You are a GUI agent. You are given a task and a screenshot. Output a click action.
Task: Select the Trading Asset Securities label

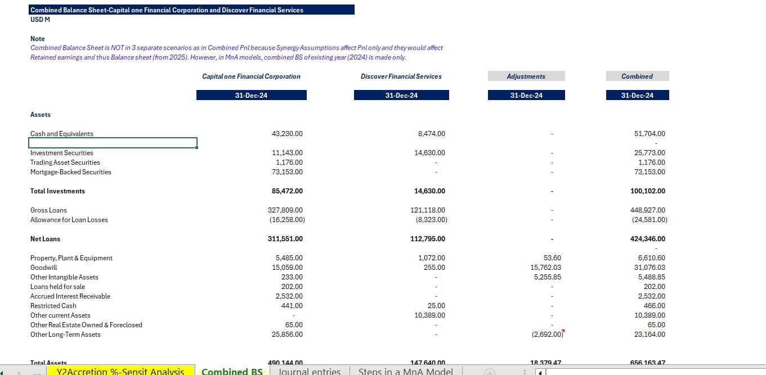click(65, 162)
